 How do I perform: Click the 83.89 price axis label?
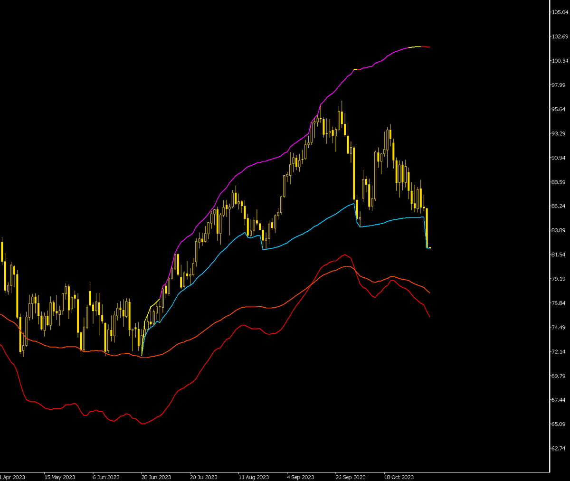pos(559,230)
